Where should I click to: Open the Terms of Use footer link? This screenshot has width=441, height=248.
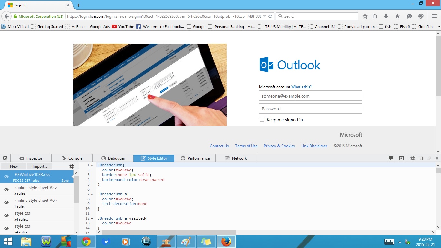click(246, 146)
